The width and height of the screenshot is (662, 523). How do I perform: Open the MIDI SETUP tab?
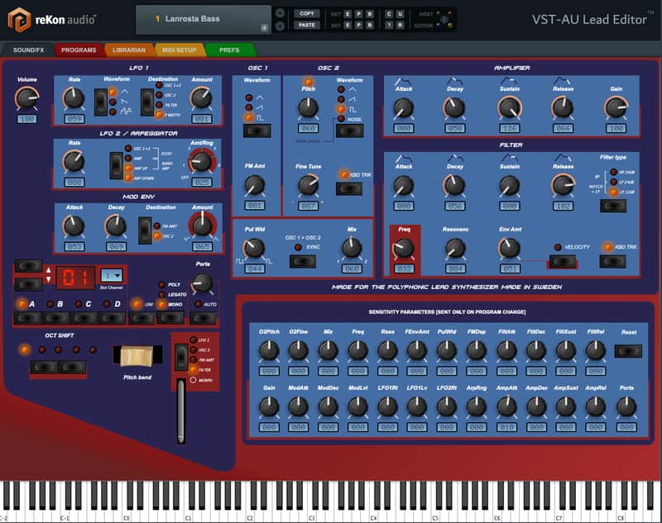(x=179, y=50)
